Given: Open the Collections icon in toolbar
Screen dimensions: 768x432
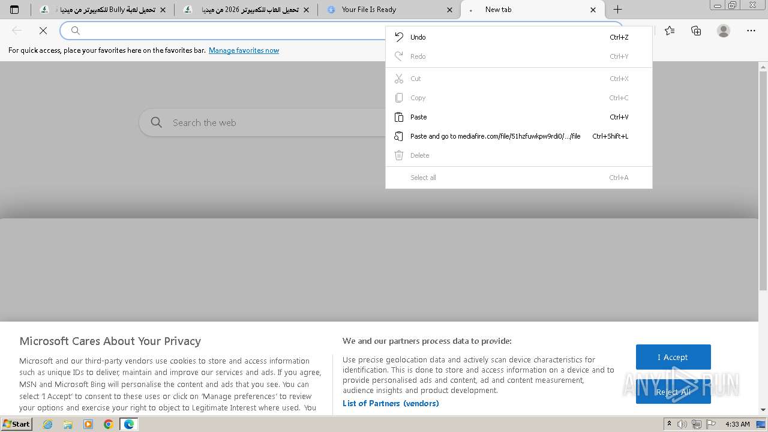Looking at the screenshot, I should (x=696, y=31).
